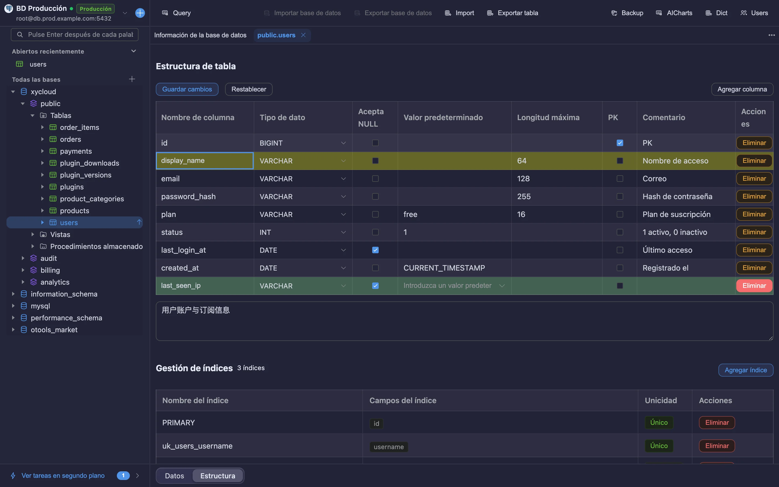Image resolution: width=779 pixels, height=487 pixels.
Task: Collapse the Abiertos recientemente section
Action: click(134, 51)
